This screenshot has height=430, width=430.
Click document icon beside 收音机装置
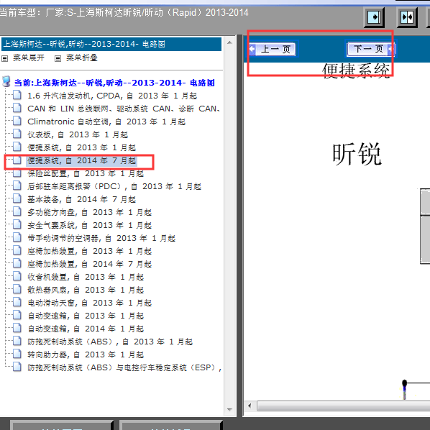[x=17, y=276]
